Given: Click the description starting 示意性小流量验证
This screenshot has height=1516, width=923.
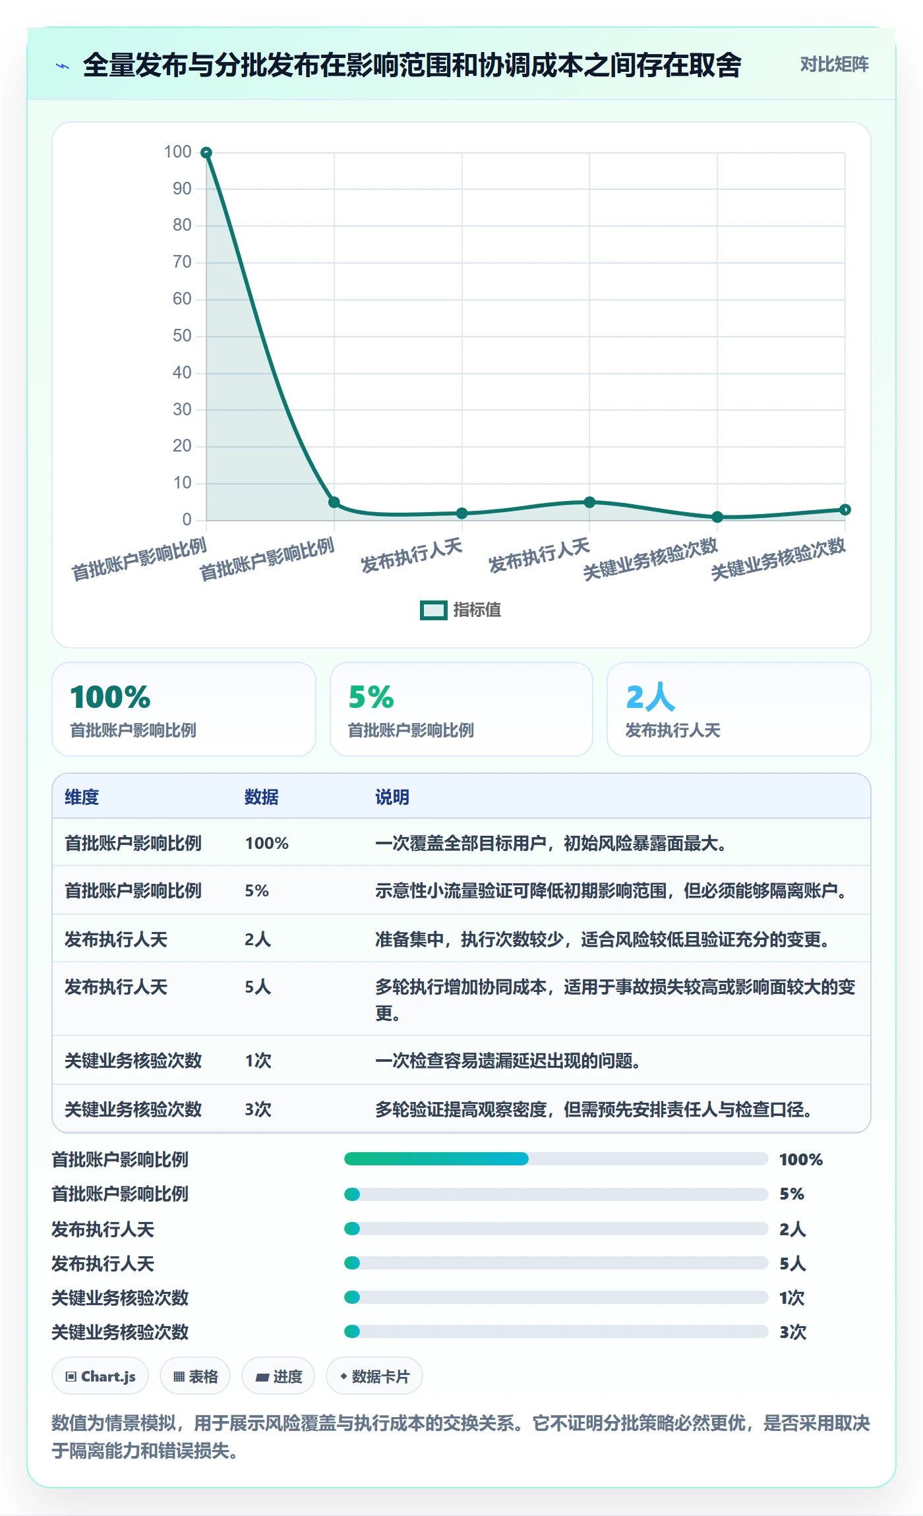Looking at the screenshot, I should pyautogui.click(x=611, y=890).
